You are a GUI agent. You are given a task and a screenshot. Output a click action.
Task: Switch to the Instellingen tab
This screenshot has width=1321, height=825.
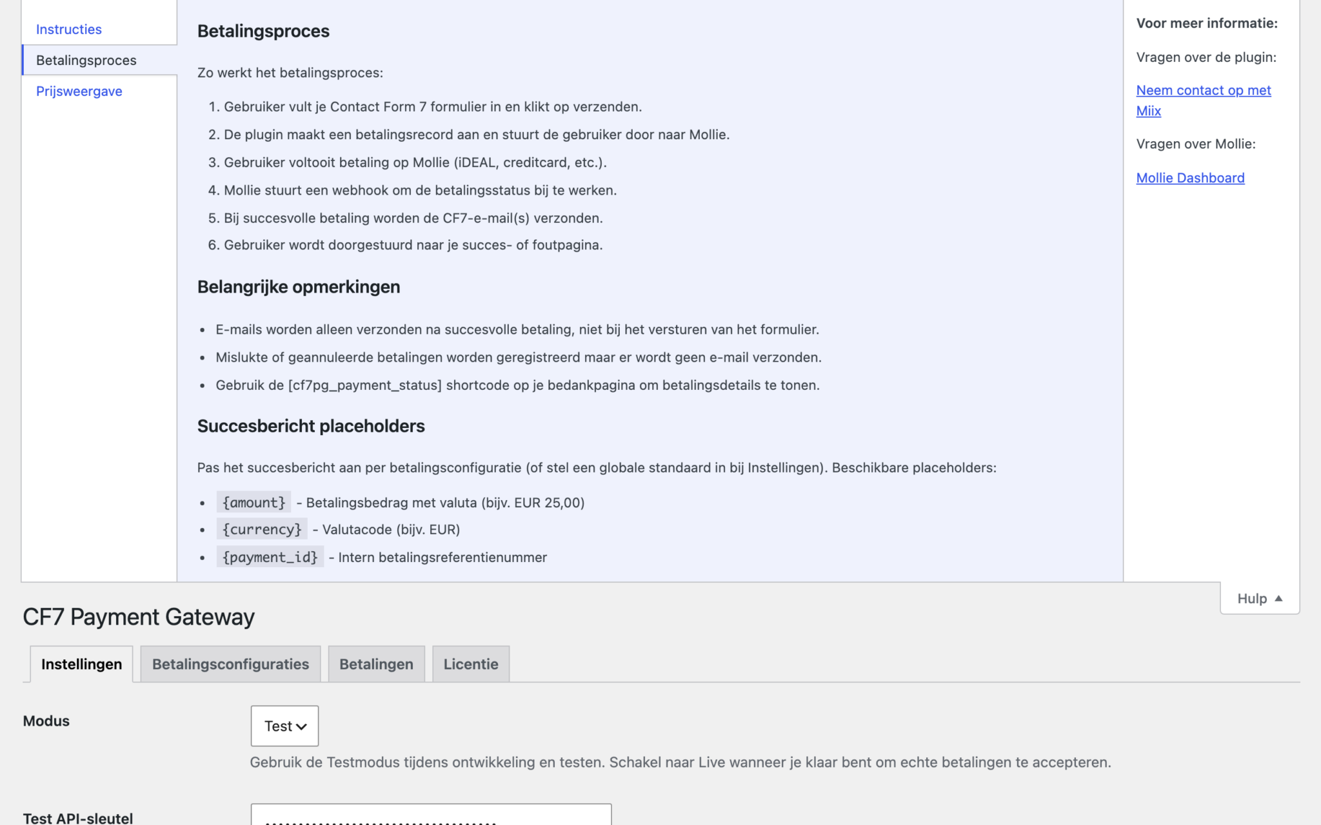pos(81,664)
